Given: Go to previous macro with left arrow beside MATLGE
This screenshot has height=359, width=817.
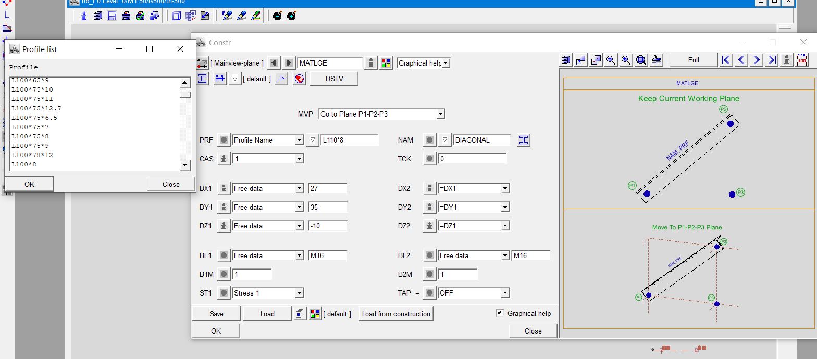Looking at the screenshot, I should click(x=274, y=63).
